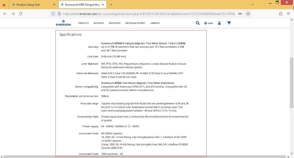Open the Industries menu
Image resolution: width=294 pixels, height=158 pixels.
pos(114,23)
